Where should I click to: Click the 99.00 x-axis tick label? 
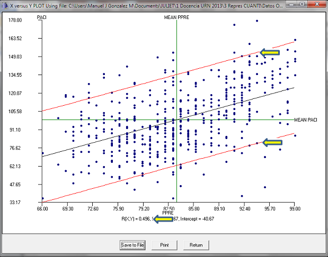295,208
